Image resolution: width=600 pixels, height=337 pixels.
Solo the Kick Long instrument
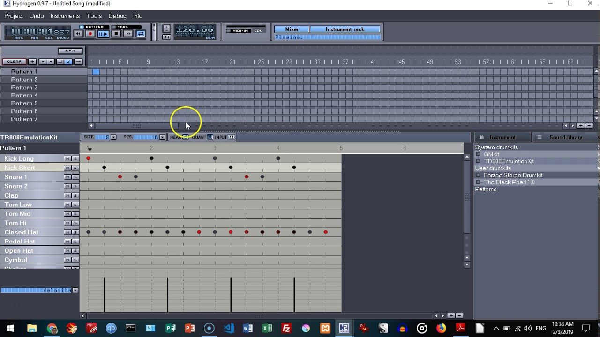75,159
